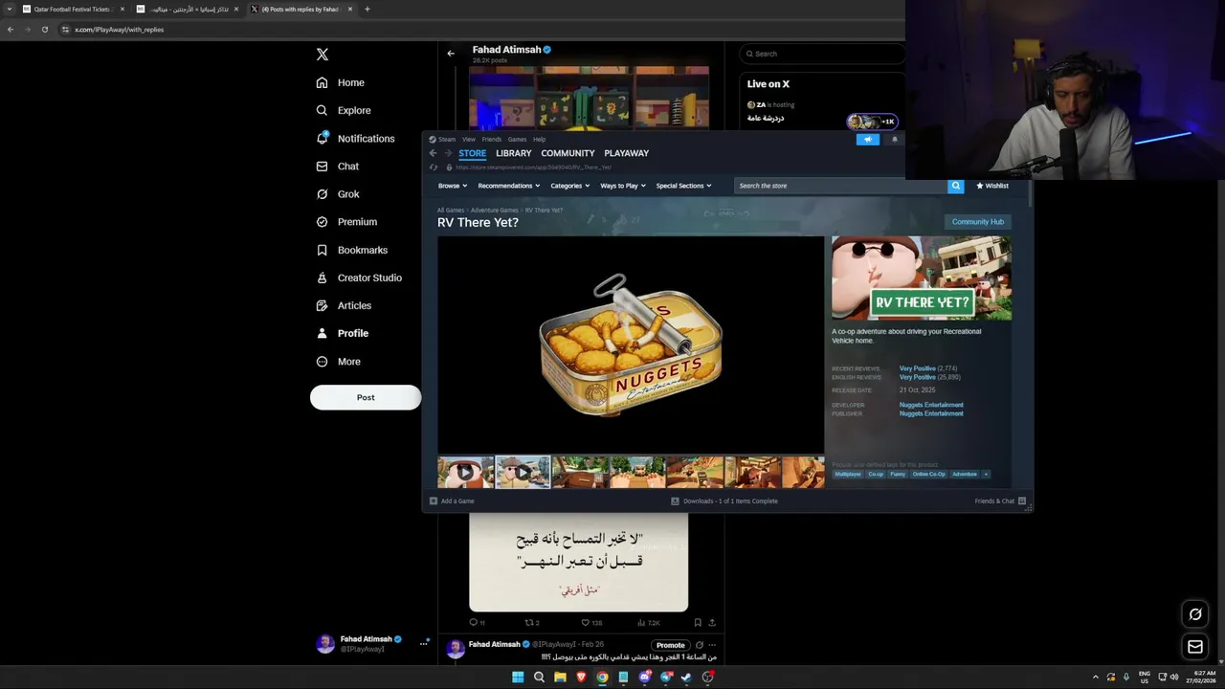Click the plus icon for Add a Game
The image size is (1225, 689).
point(434,501)
